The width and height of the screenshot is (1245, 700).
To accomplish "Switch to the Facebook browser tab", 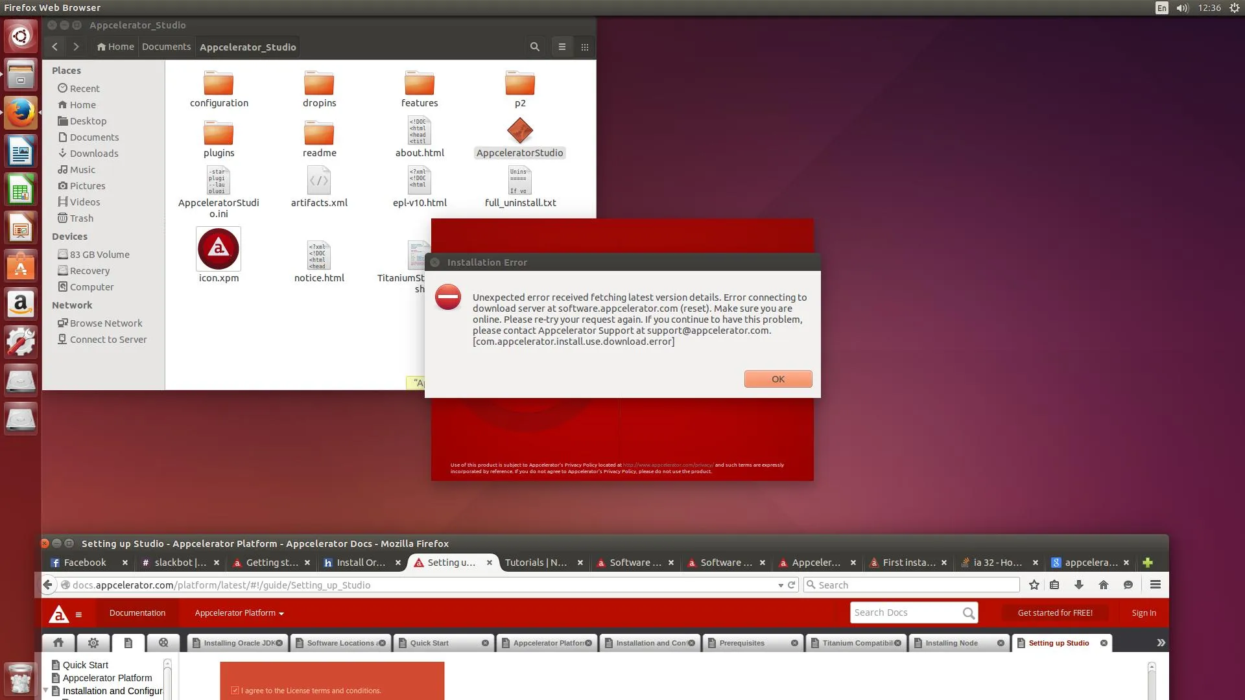I will (x=84, y=563).
